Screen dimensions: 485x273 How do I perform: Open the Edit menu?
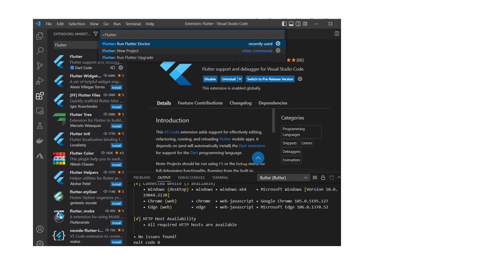(60, 24)
